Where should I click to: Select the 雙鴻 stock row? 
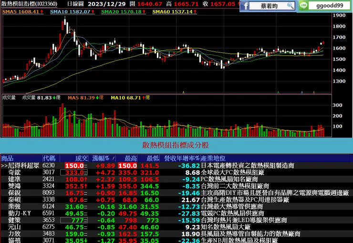tap(176, 186)
